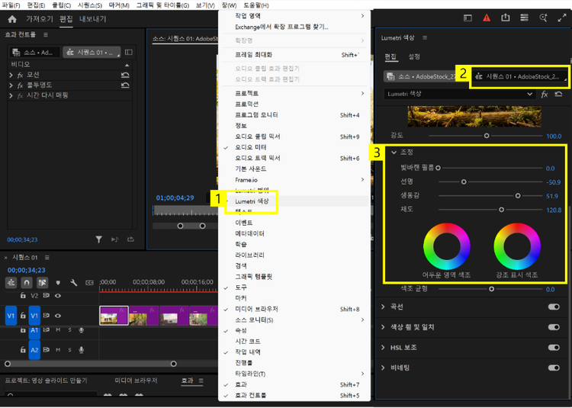Toggle the Linked Selection icon
Screen dimensions: 572x408
tap(42, 283)
